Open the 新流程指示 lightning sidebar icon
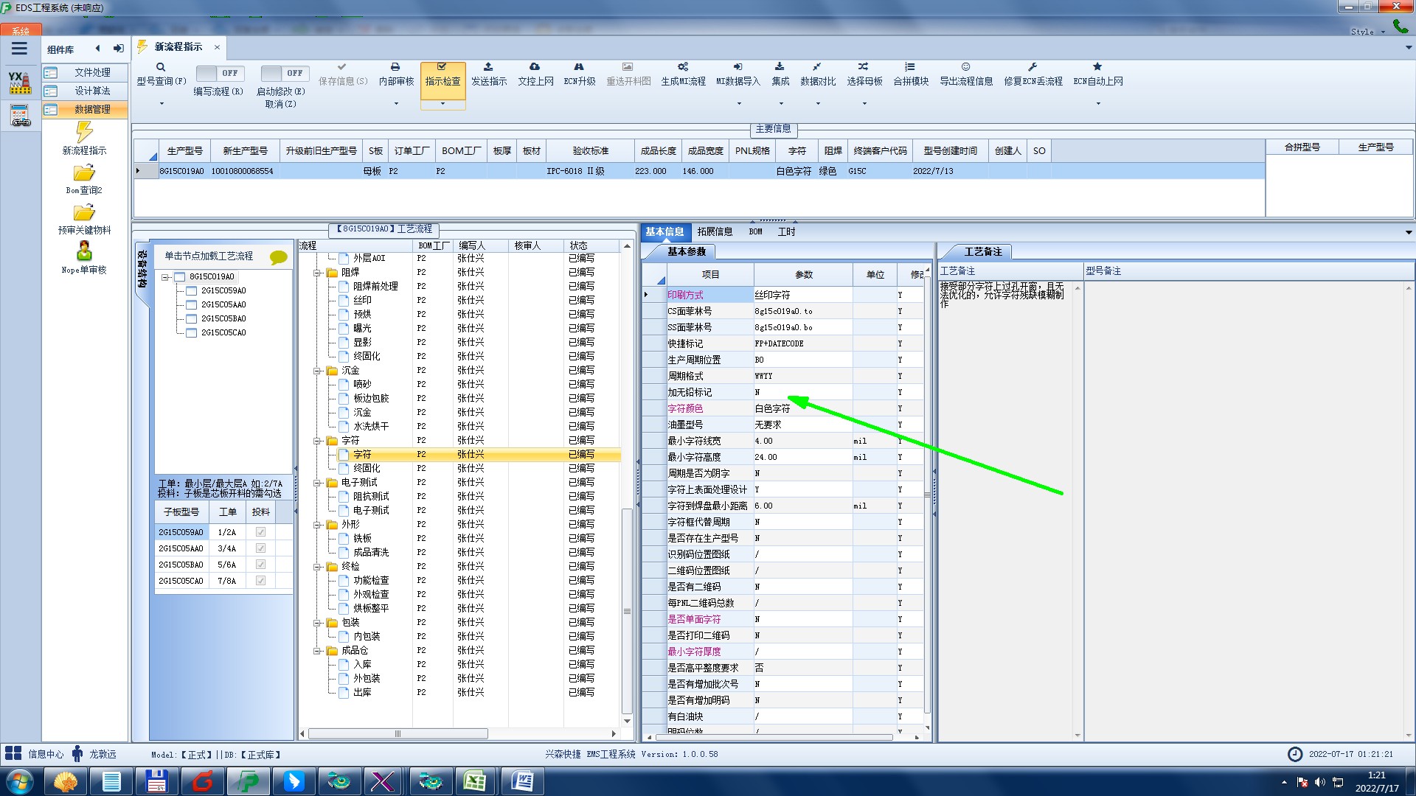Image resolution: width=1416 pixels, height=796 pixels. 84,133
